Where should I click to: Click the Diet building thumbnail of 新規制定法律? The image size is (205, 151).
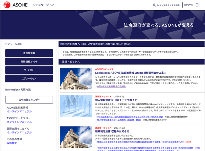coord(76,137)
